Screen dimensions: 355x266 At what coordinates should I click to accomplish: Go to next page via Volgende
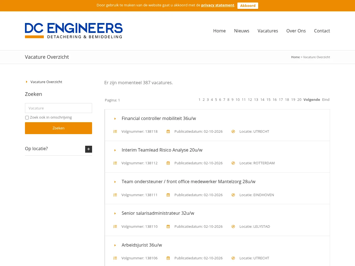point(312,99)
